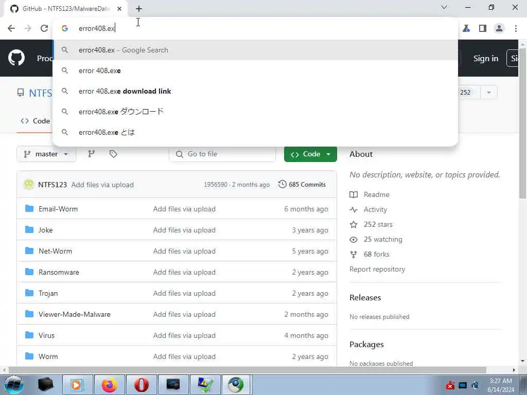Image resolution: width=527 pixels, height=395 pixels.
Task: Open the checklist warning taskbar icon
Action: click(205, 385)
